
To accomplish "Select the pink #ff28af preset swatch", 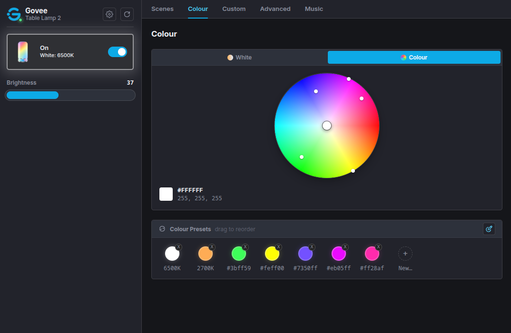I will click(372, 254).
